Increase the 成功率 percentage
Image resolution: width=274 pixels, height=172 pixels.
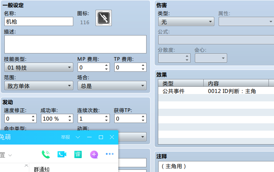click(x=70, y=116)
